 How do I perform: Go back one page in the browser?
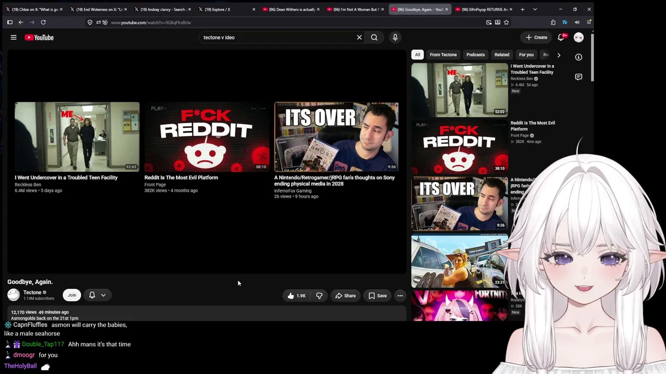click(21, 22)
